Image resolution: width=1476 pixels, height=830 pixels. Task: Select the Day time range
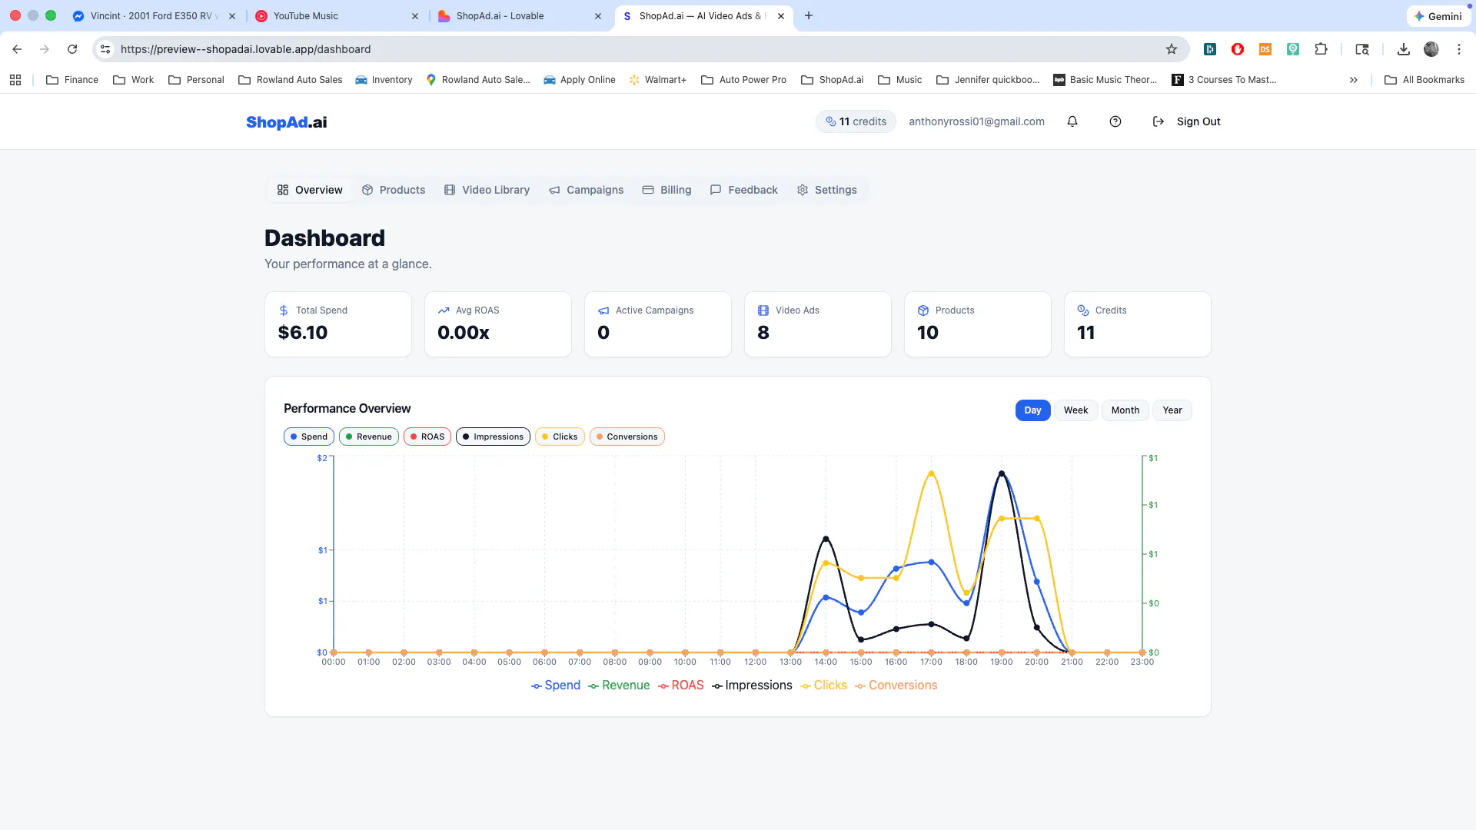pyautogui.click(x=1032, y=410)
